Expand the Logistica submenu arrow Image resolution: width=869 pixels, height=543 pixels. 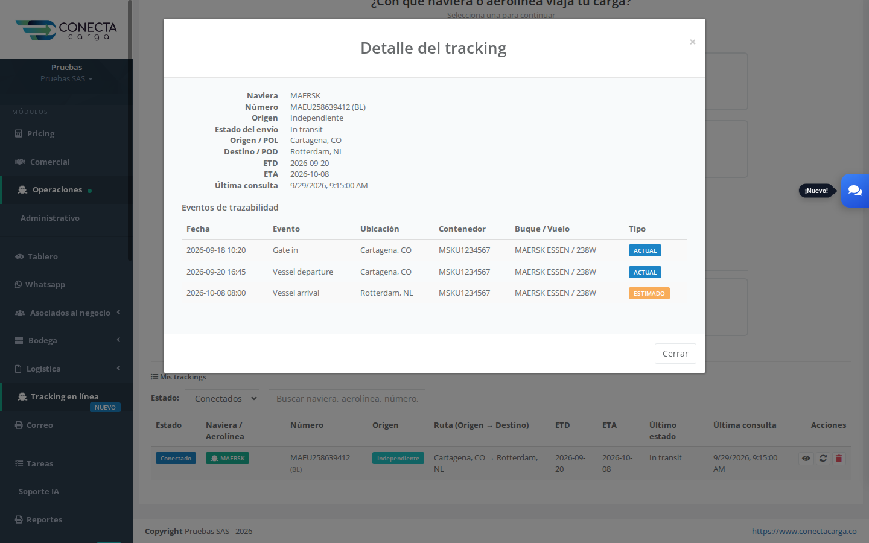119,368
